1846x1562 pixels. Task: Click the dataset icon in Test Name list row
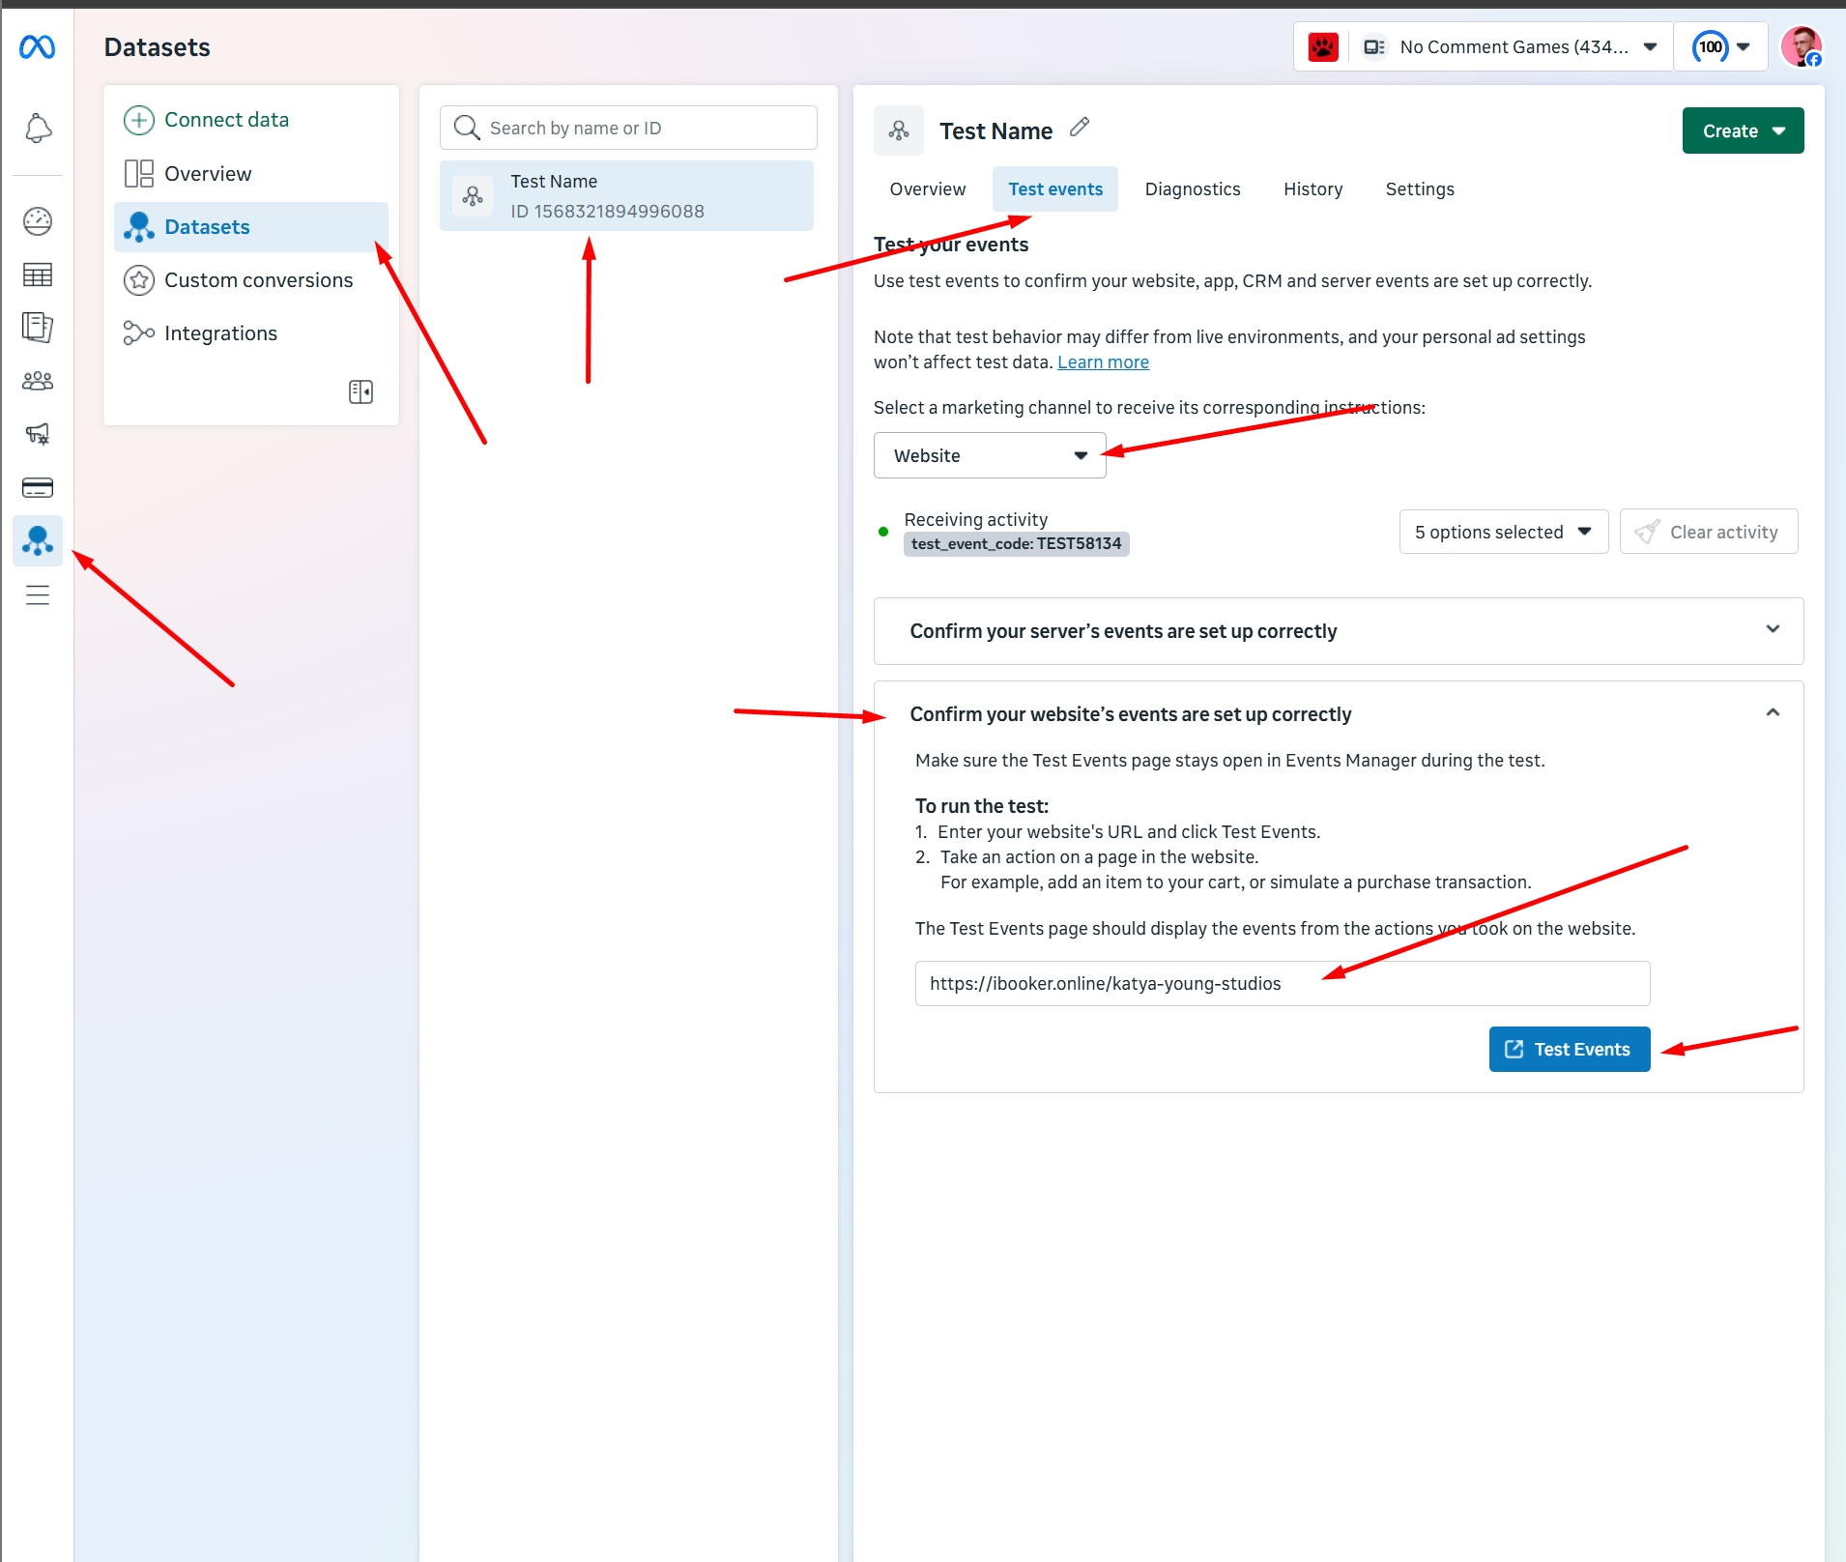point(473,196)
